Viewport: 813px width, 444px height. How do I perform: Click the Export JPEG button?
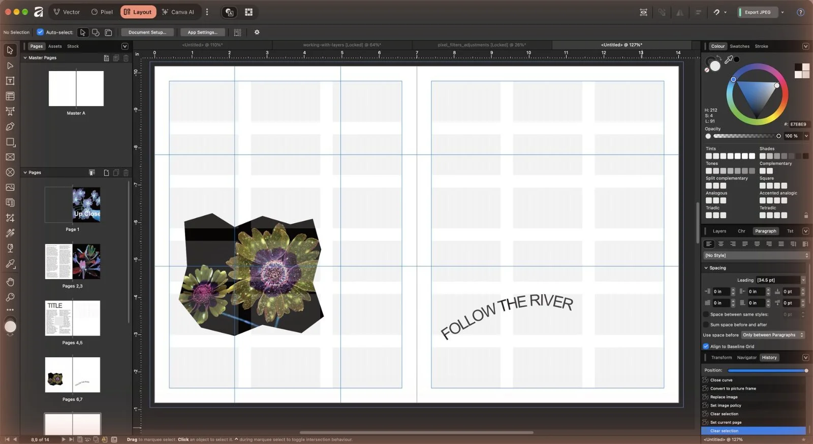click(x=758, y=12)
